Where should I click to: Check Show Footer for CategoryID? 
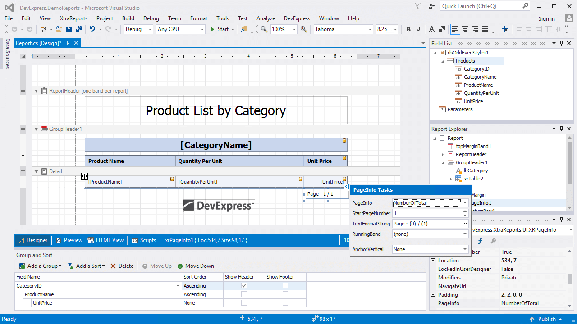click(x=285, y=286)
